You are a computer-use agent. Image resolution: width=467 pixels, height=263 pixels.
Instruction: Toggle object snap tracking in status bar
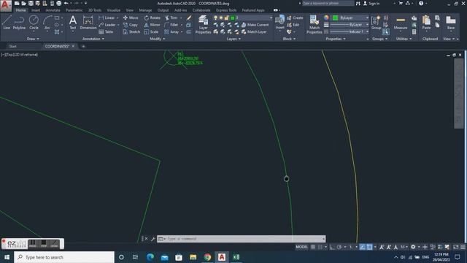click(363, 247)
